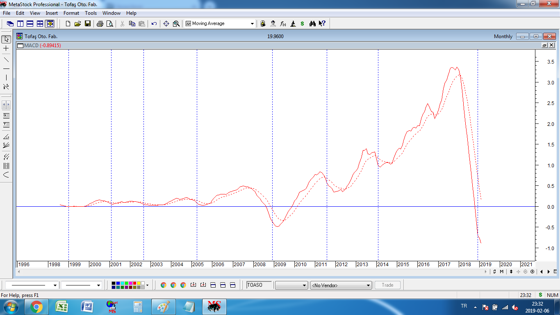Click the chart's horizontal scrollbar
560x315 pixels.
(253, 272)
